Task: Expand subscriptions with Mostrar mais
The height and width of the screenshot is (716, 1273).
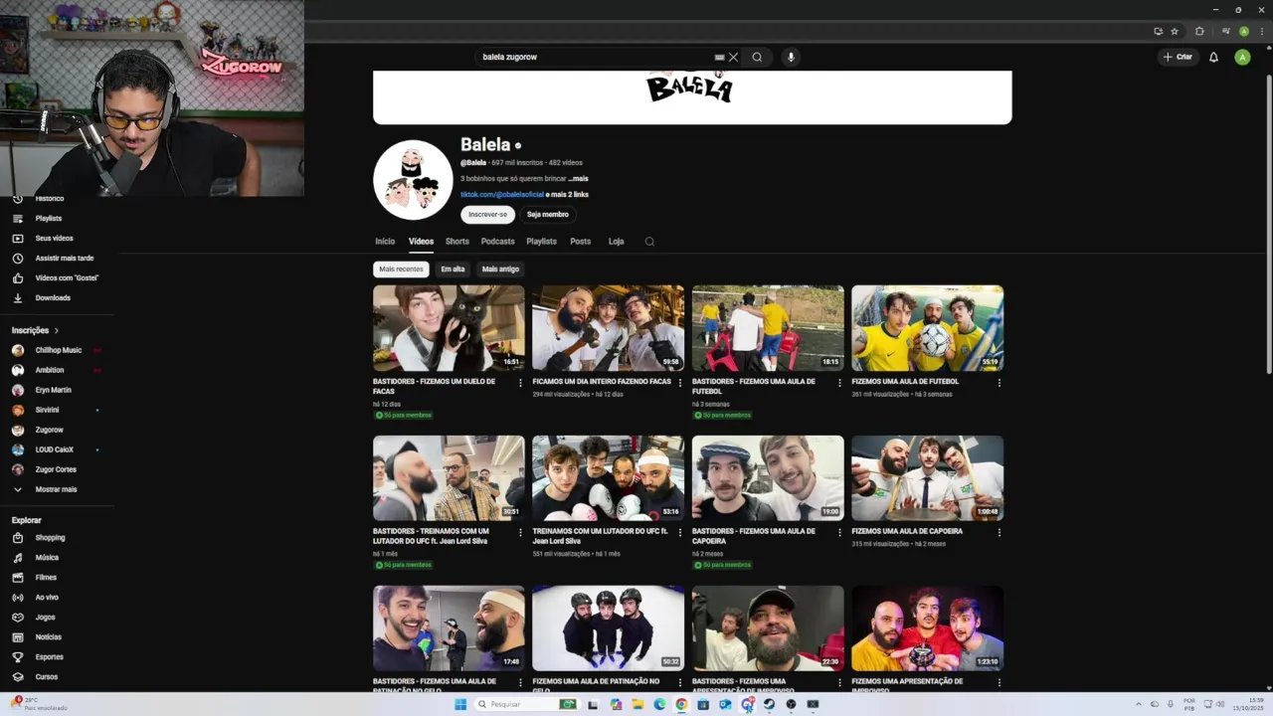Action: tap(57, 489)
